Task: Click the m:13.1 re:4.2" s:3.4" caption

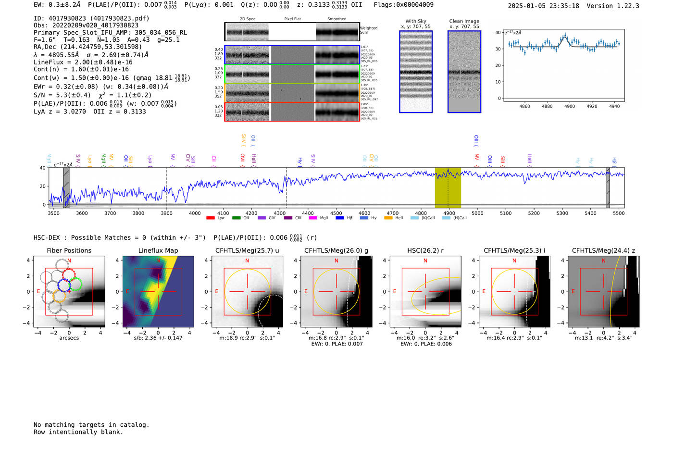Action: pyautogui.click(x=604, y=338)
